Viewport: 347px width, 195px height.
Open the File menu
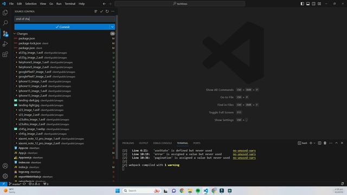click(x=11, y=4)
